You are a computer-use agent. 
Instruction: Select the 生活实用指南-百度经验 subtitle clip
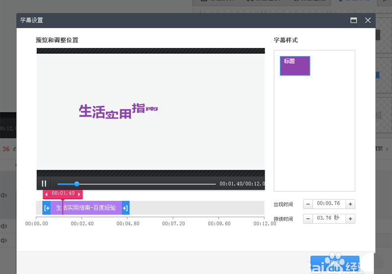coord(86,207)
